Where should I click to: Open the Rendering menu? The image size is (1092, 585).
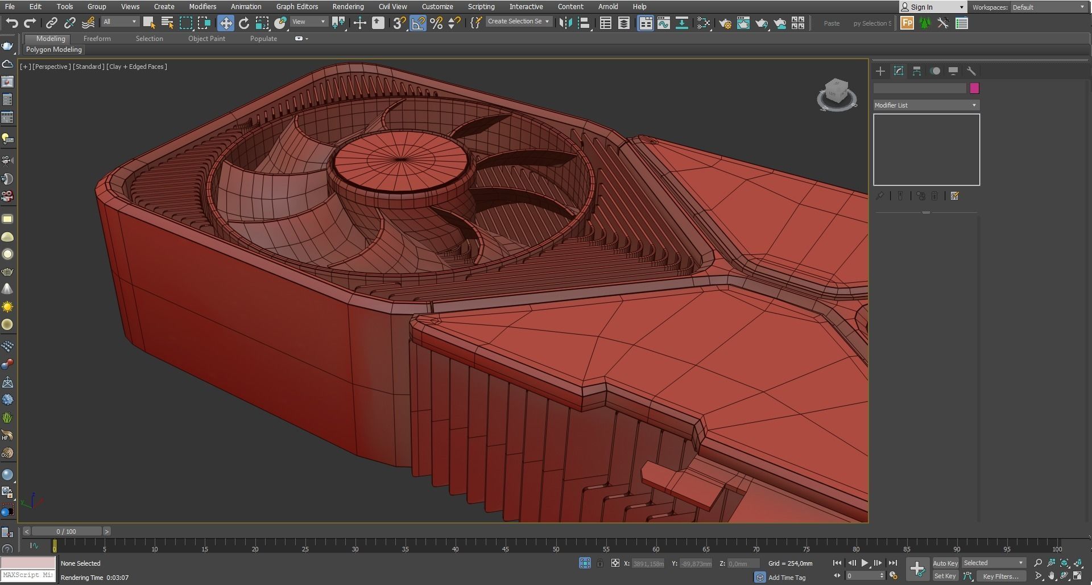(x=348, y=7)
